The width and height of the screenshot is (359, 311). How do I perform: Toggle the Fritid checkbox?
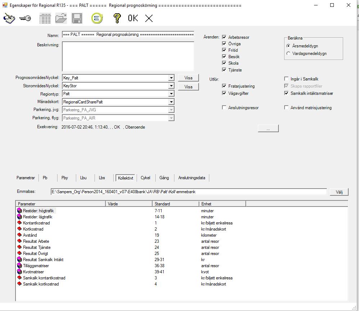[224, 50]
